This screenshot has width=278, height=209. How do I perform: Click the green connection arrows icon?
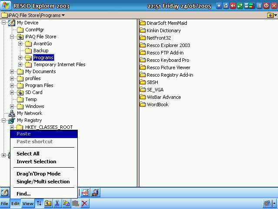[240, 6]
